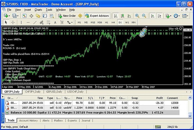Select the Crosshair tool

pyautogui.click(x=13, y=22)
